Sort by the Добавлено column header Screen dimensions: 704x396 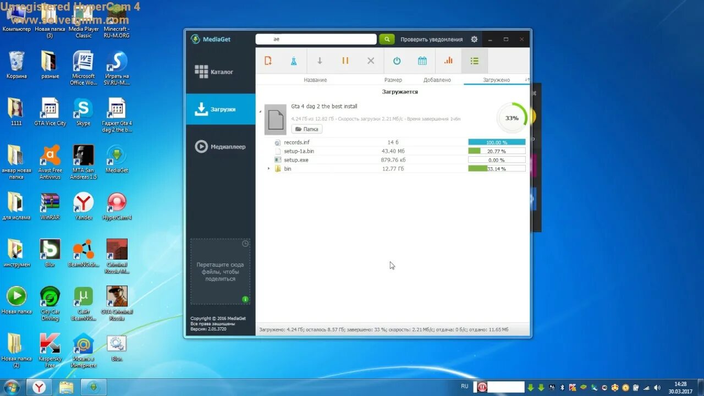pos(437,80)
